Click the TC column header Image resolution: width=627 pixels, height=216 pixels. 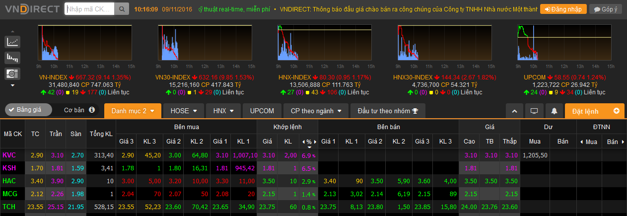tap(35, 134)
